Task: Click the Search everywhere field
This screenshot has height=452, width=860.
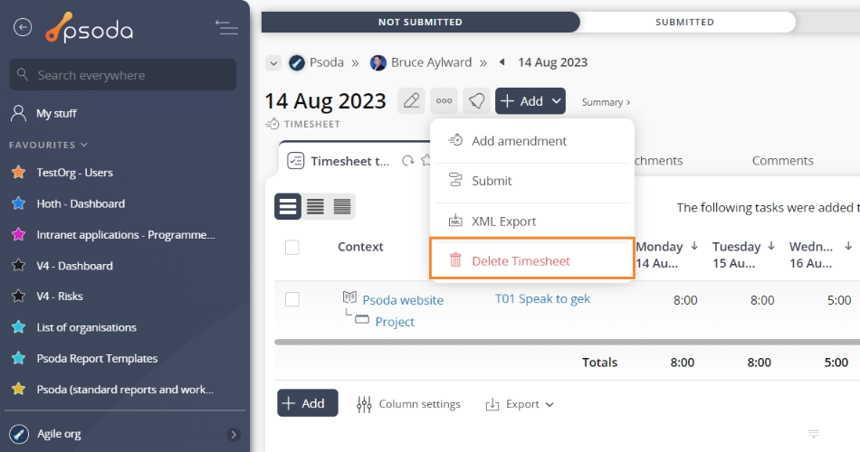Action: tap(123, 75)
